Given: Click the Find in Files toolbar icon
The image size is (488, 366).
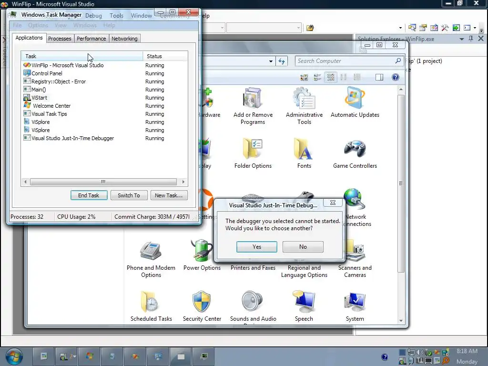Looking at the screenshot, I should pos(310,28).
